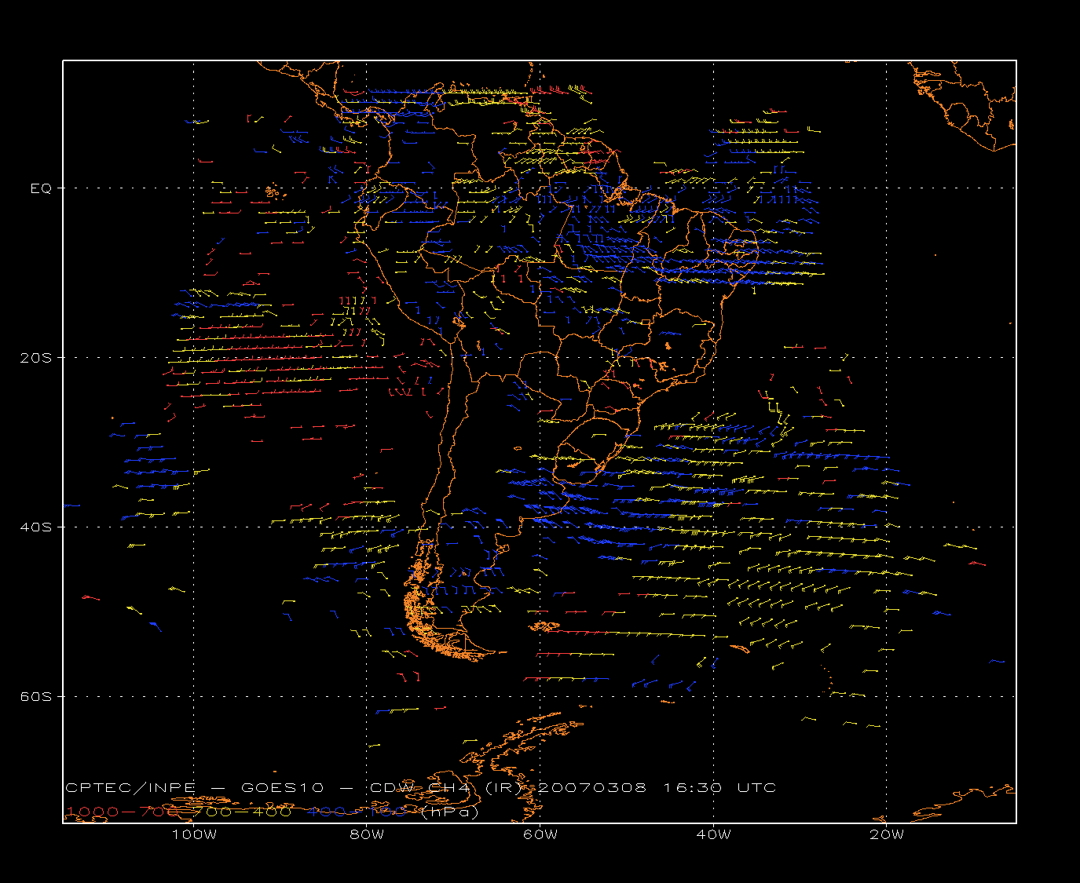Click the date text 20070308

click(x=592, y=787)
